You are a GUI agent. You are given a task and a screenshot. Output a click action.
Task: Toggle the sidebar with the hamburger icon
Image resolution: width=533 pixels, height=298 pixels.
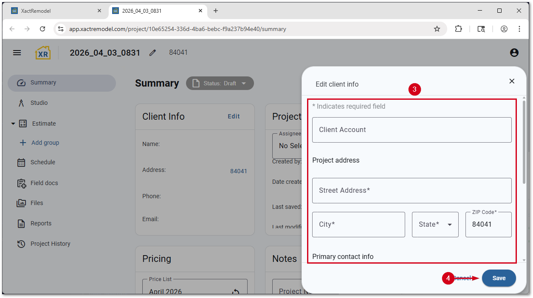(x=17, y=52)
